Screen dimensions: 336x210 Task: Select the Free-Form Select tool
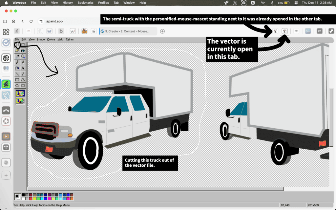click(17, 45)
